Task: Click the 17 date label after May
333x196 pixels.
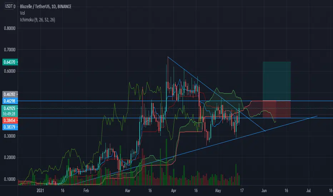Action: [x=242, y=191]
